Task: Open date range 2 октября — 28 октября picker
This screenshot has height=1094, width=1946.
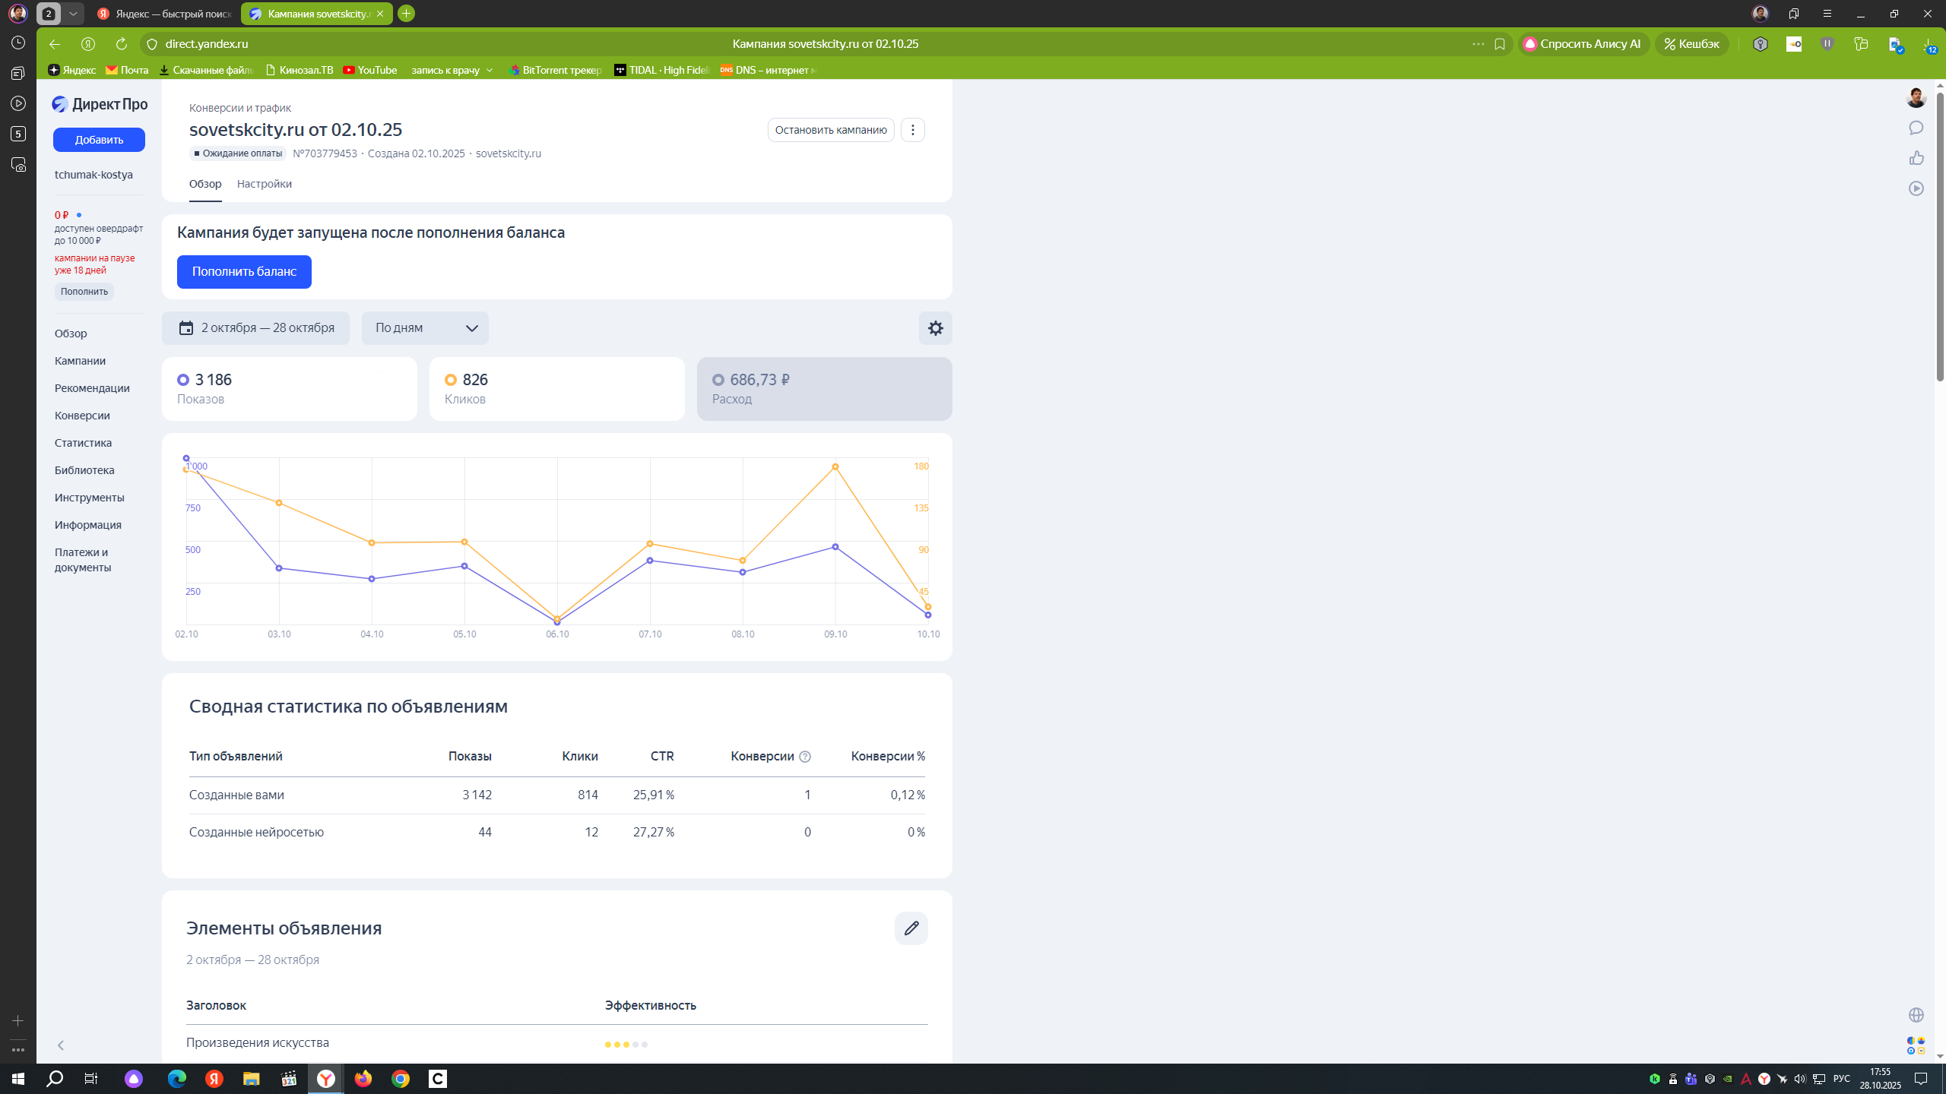Action: pyautogui.click(x=255, y=328)
